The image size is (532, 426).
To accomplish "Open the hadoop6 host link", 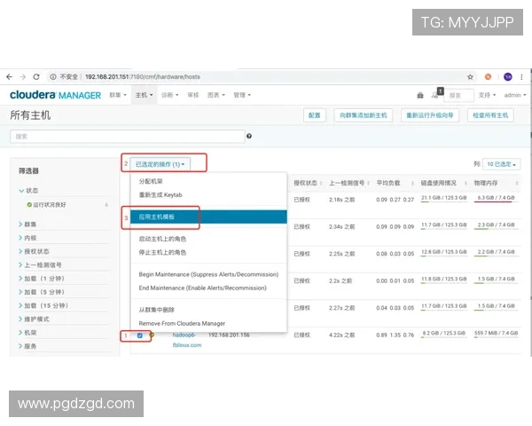I will point(185,335).
